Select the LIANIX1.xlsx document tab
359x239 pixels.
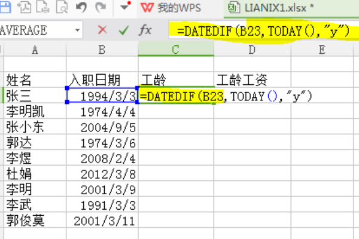click(x=291, y=8)
